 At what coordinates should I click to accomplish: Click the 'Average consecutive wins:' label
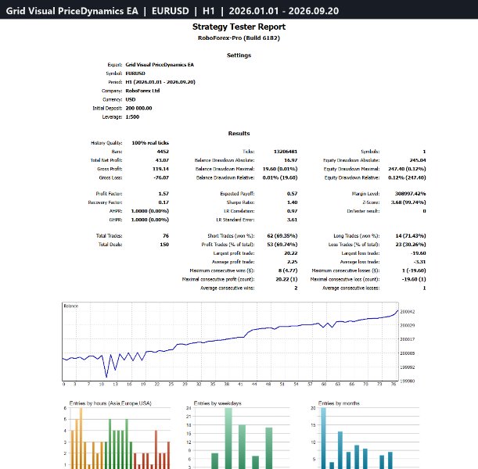[228, 288]
